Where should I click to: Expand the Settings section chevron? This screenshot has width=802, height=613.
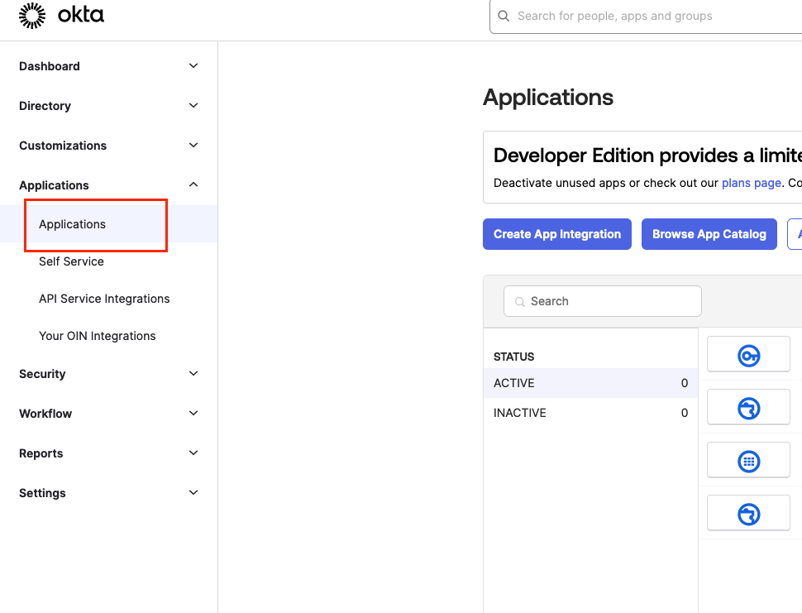[193, 493]
